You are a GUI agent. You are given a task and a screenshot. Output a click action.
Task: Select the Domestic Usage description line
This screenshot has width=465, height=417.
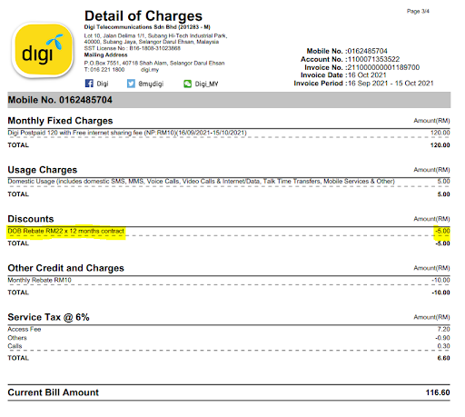point(201,181)
